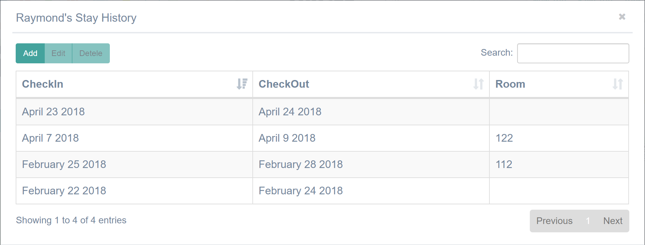Select the April 7 2018 row

tap(50, 138)
